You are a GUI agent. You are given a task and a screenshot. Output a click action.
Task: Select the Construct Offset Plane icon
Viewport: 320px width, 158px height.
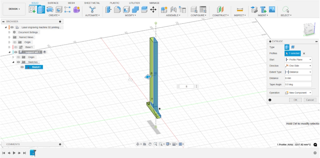click(x=220, y=9)
